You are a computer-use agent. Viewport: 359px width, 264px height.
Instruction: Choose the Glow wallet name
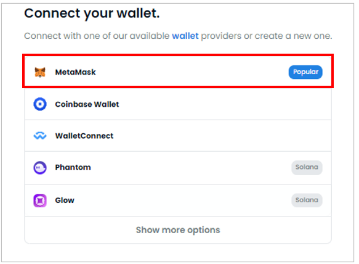coord(65,200)
